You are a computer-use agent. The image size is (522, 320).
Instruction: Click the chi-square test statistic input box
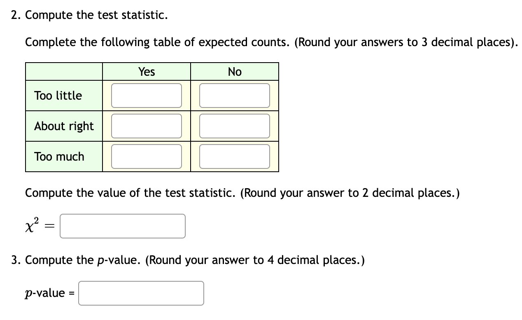(122, 226)
